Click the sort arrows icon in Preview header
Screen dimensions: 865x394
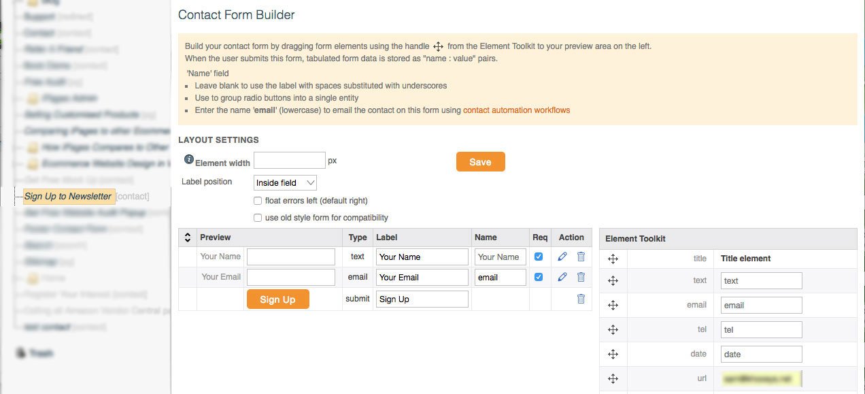(188, 237)
